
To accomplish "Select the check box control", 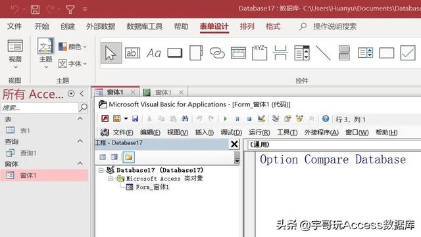I will (408, 53).
